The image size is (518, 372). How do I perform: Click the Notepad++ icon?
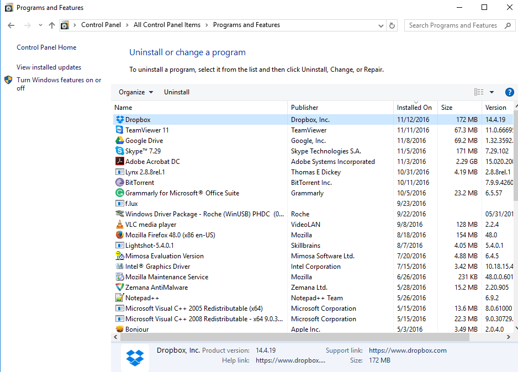(x=120, y=297)
